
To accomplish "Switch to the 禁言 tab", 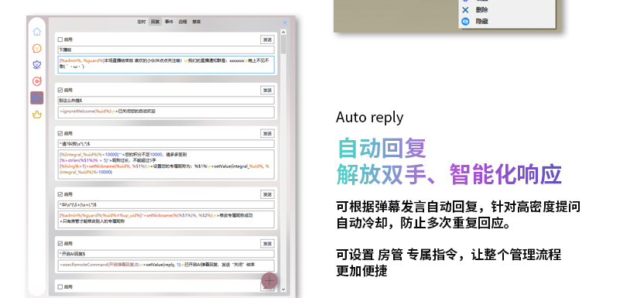I will [x=196, y=22].
